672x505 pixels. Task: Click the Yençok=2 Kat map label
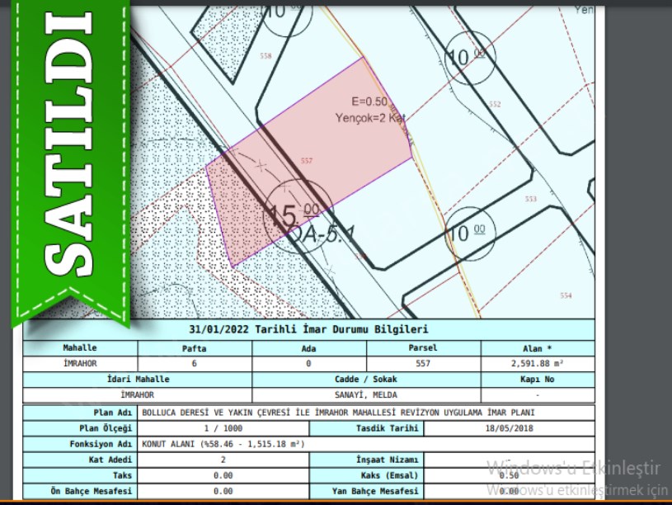point(370,118)
